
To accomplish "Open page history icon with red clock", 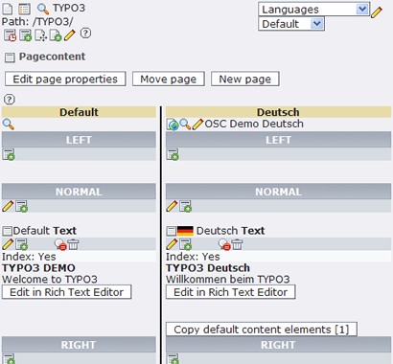I will (x=10, y=35).
